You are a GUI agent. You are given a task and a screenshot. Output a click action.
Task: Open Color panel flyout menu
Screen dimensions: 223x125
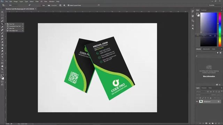[222, 10]
